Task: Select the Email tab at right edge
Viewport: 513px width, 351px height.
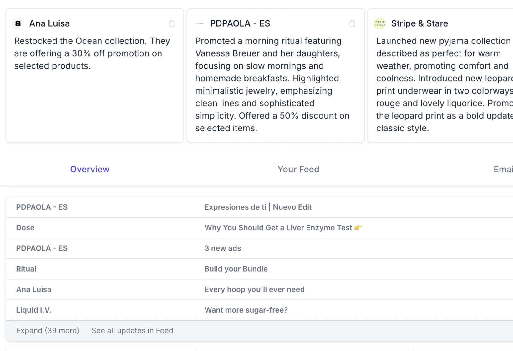Action: point(503,169)
